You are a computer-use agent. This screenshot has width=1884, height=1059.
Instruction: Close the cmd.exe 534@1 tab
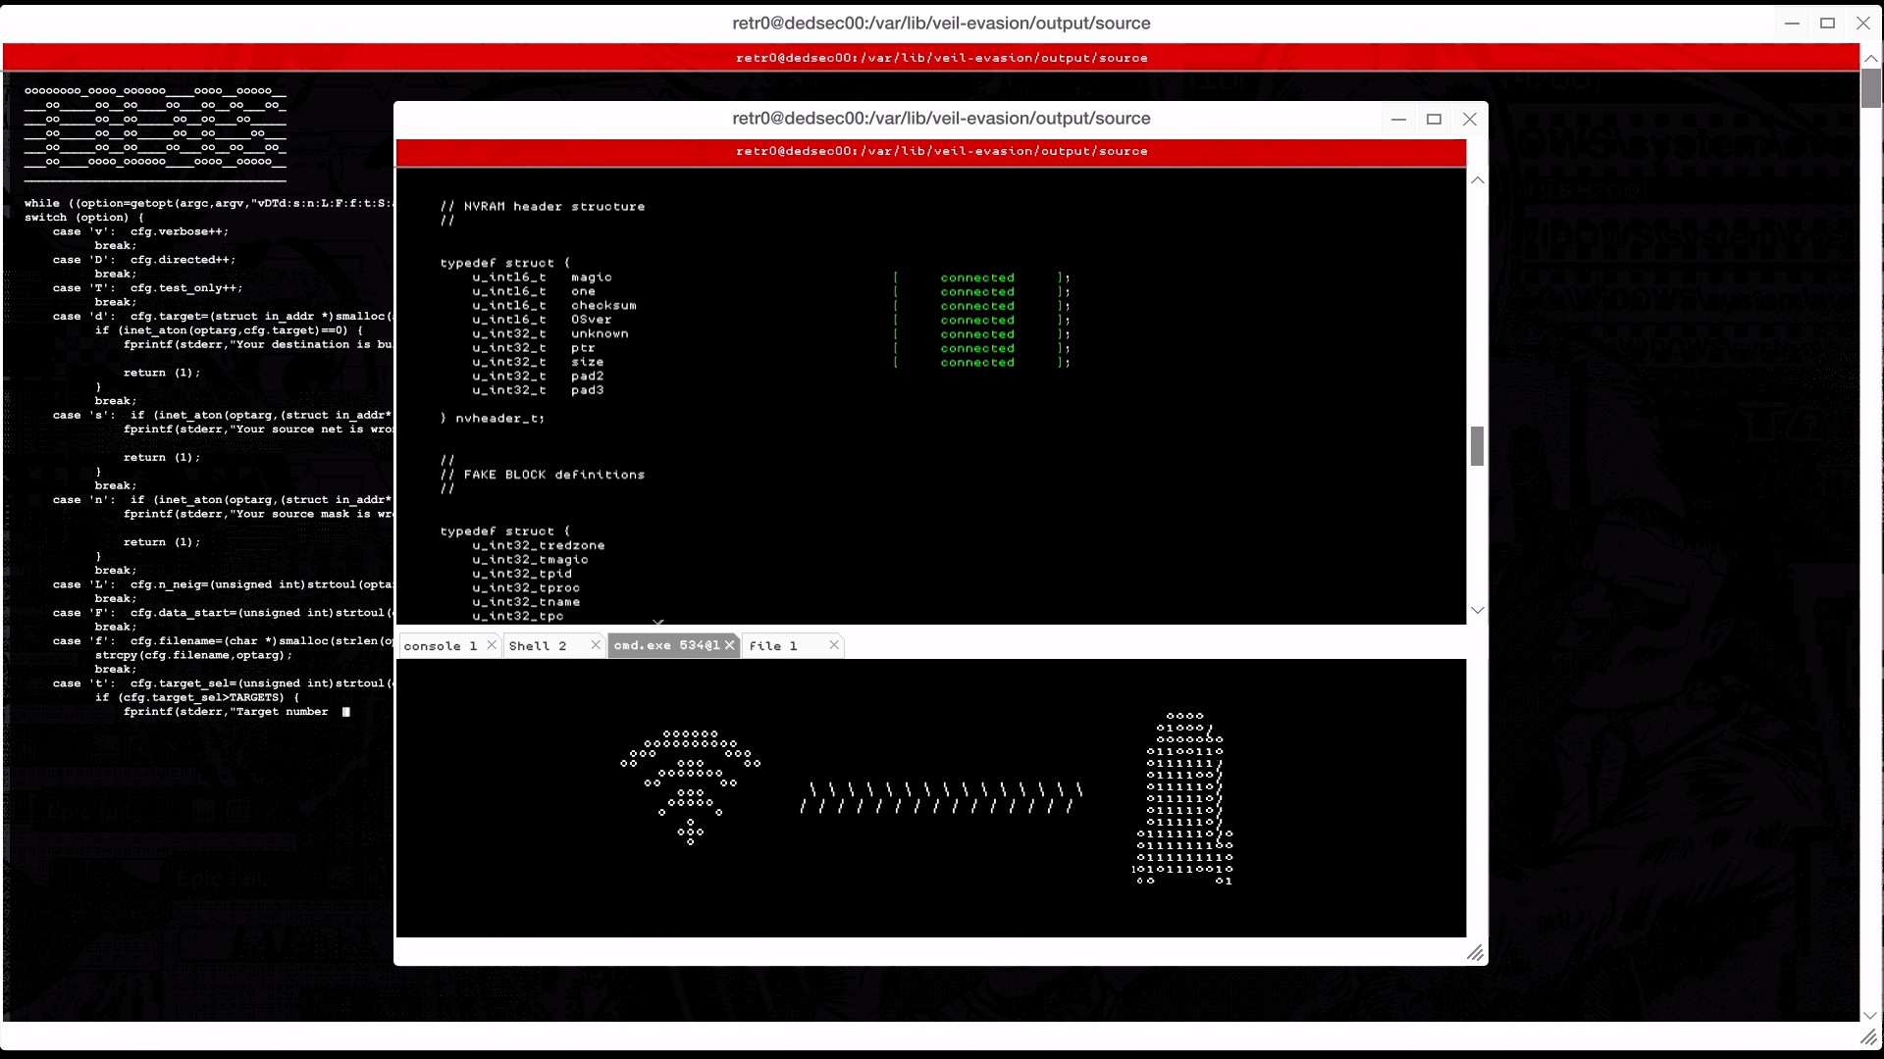tap(729, 645)
